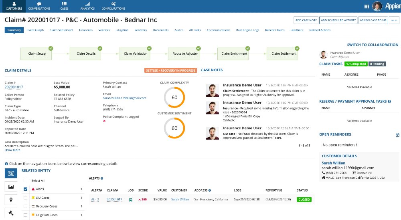Click the user profile avatar in header

pyautogui.click(x=377, y=6)
